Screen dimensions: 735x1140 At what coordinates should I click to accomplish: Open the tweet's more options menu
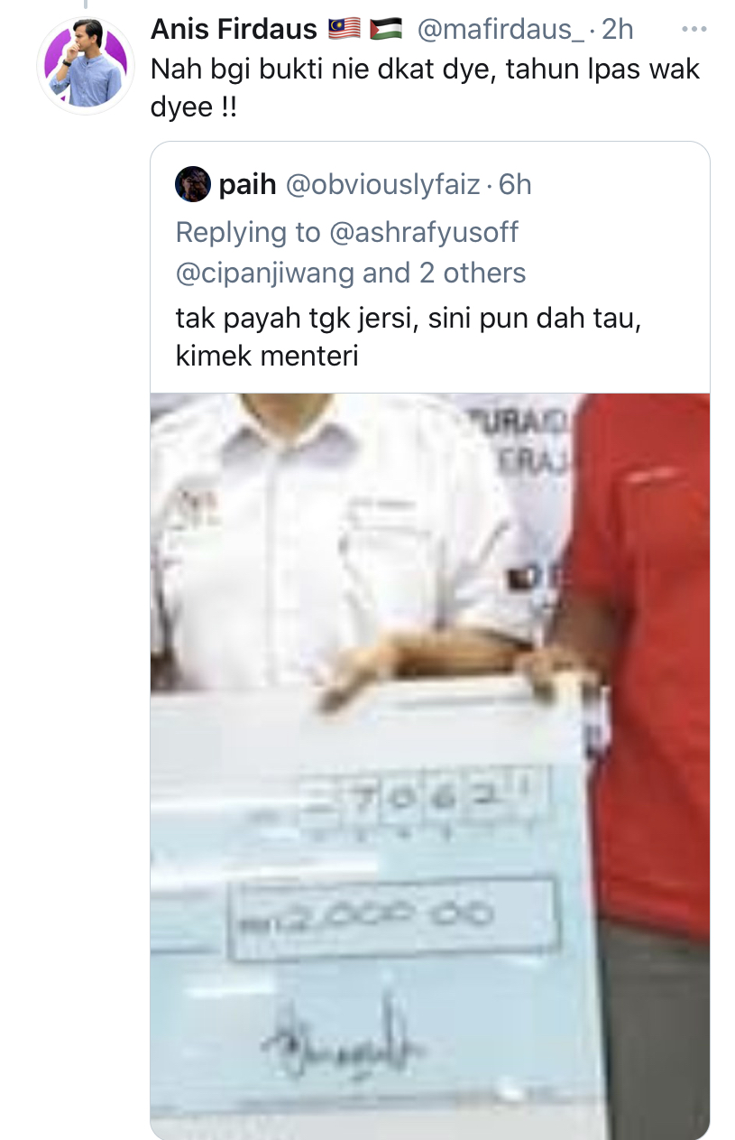click(693, 30)
